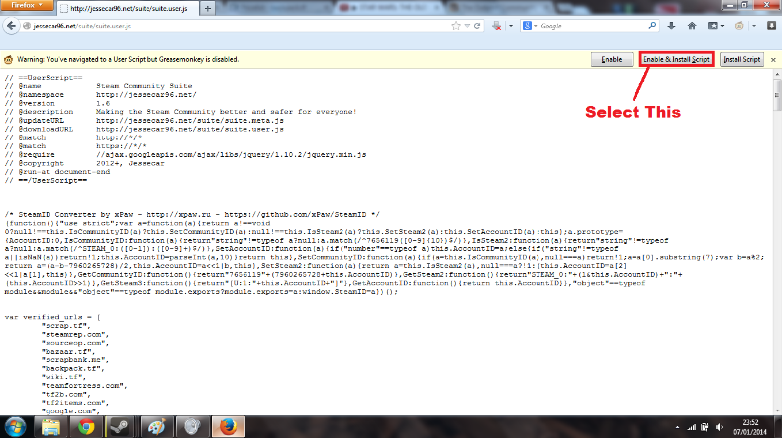Dismiss the Greasemonkey warning bar
This screenshot has height=438, width=782.
point(773,59)
